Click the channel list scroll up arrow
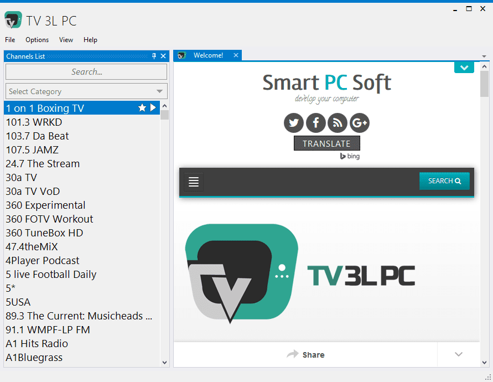This screenshot has width=493, height=382. (164, 106)
